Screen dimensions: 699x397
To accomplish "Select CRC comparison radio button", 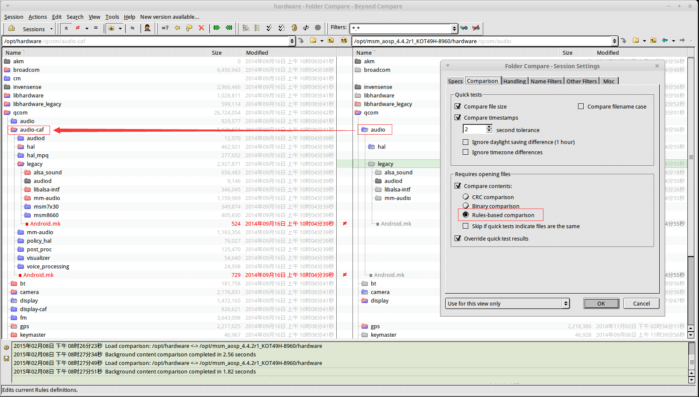I will click(466, 197).
